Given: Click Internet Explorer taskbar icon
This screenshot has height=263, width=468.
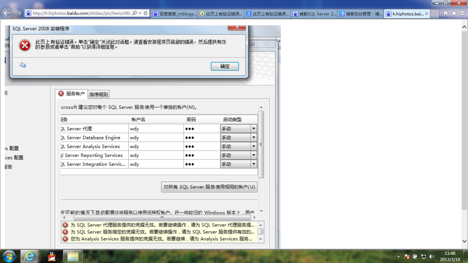Looking at the screenshot, I should click(x=29, y=256).
